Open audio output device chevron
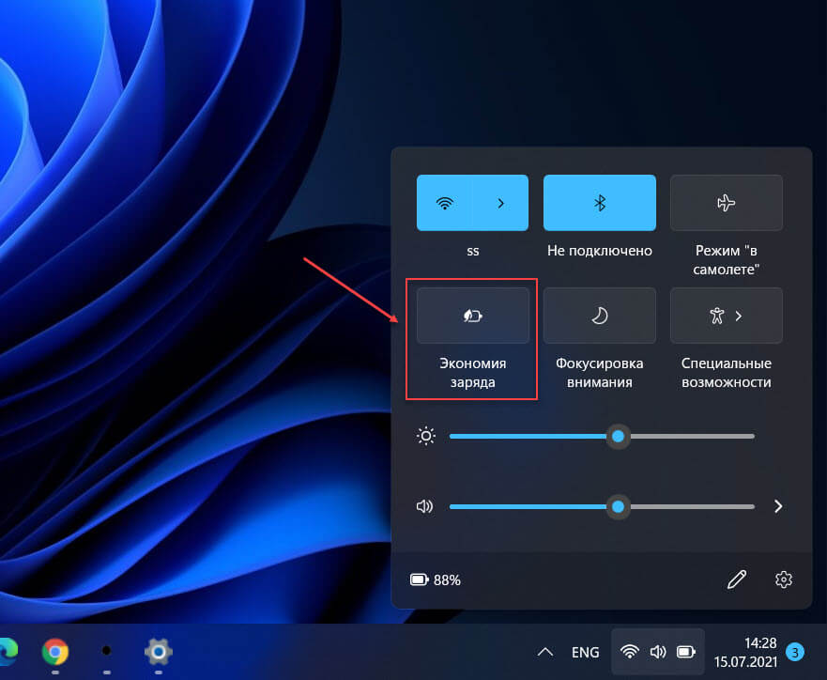827x680 pixels. click(x=778, y=506)
